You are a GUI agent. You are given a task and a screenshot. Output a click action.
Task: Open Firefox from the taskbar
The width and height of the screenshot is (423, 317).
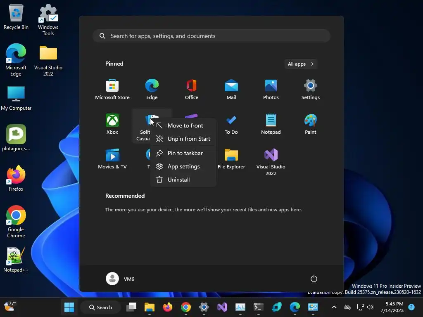pos(168,307)
